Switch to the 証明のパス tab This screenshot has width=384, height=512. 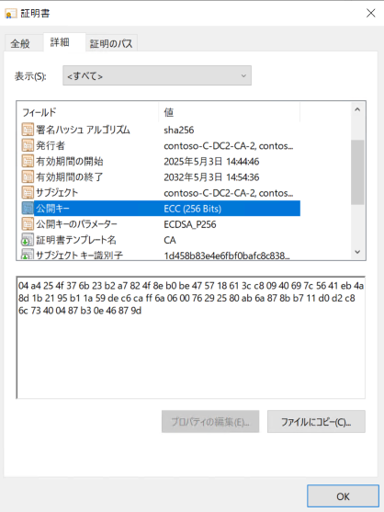(x=111, y=43)
